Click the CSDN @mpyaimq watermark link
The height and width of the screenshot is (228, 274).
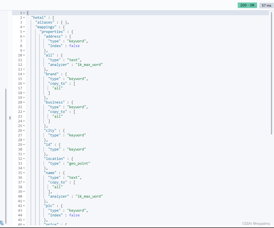pos(256,223)
